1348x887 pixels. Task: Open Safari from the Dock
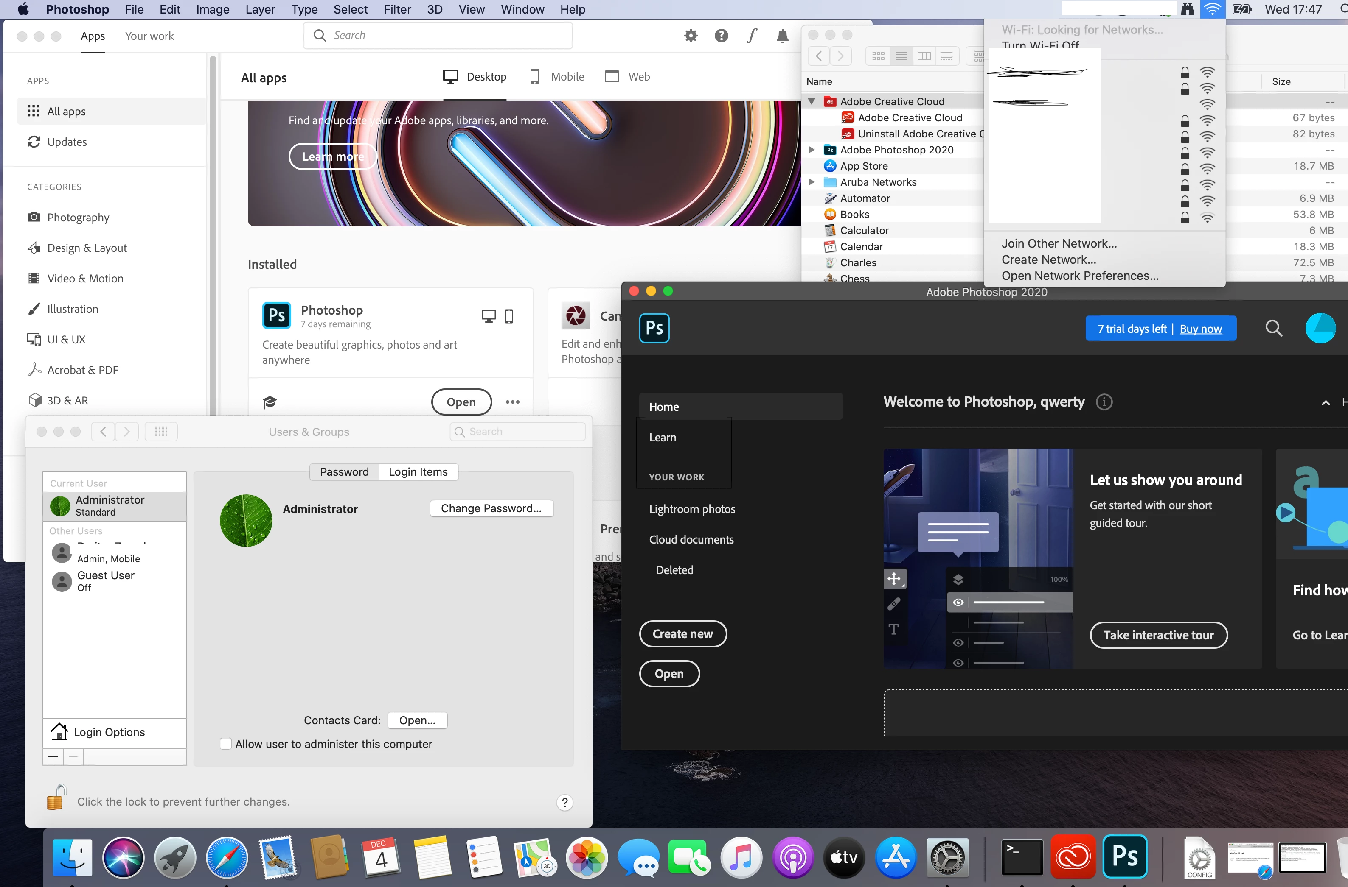[x=227, y=857]
